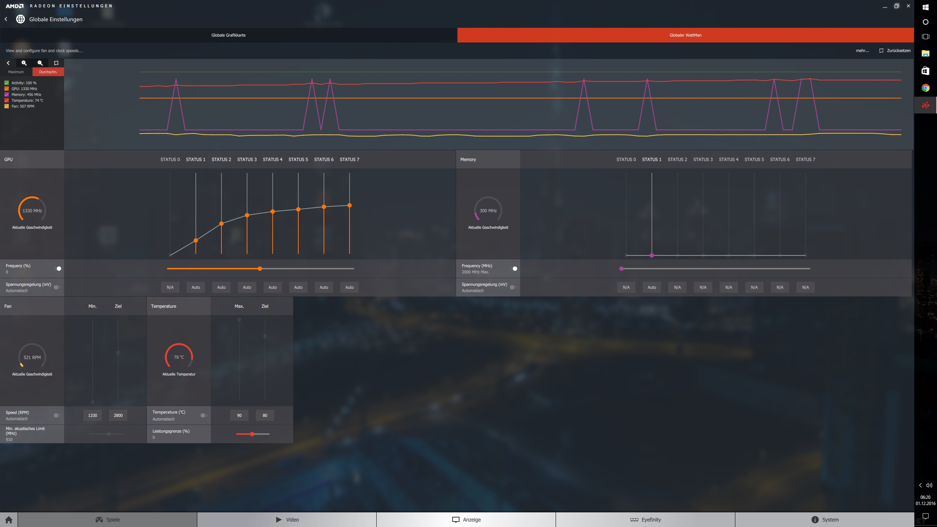Screen dimensions: 937x527
Task: Go back from Globale Einstellungen
Action: click(6, 19)
